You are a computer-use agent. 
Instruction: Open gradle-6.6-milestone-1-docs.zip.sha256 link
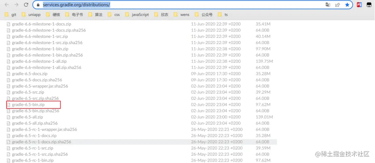(49, 30)
